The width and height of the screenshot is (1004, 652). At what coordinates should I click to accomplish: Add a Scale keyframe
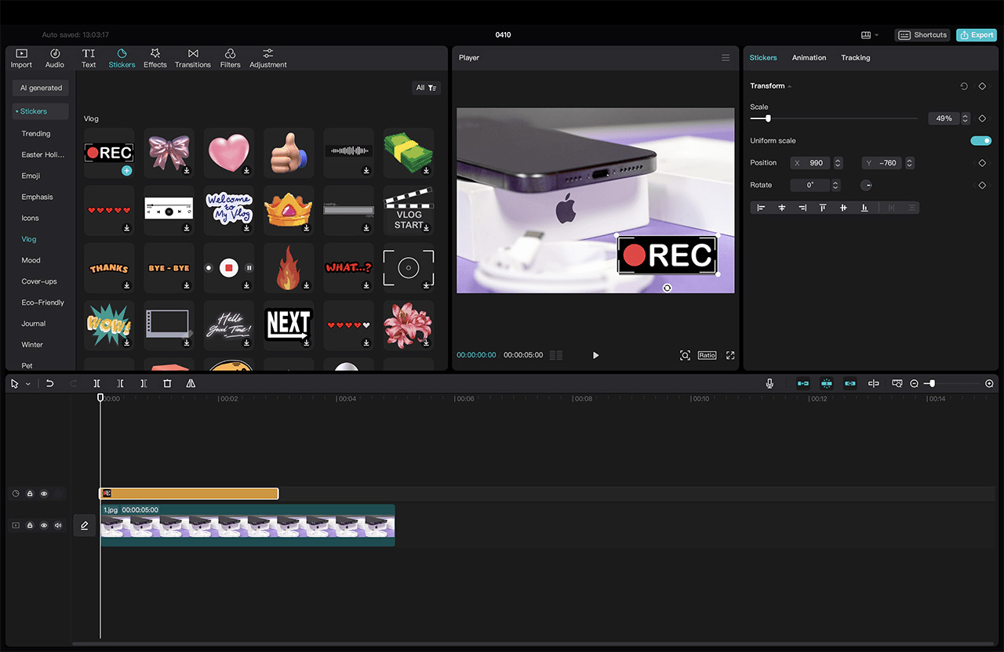pos(982,118)
